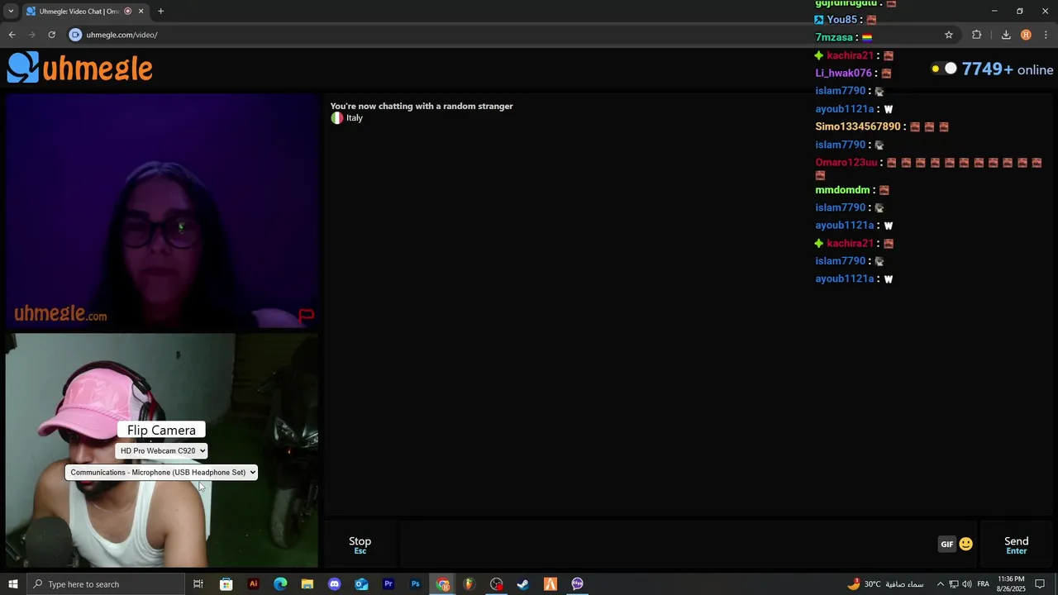This screenshot has height=595, width=1058.
Task: Launch Adobe Photoshop from the taskbar
Action: pos(415,584)
